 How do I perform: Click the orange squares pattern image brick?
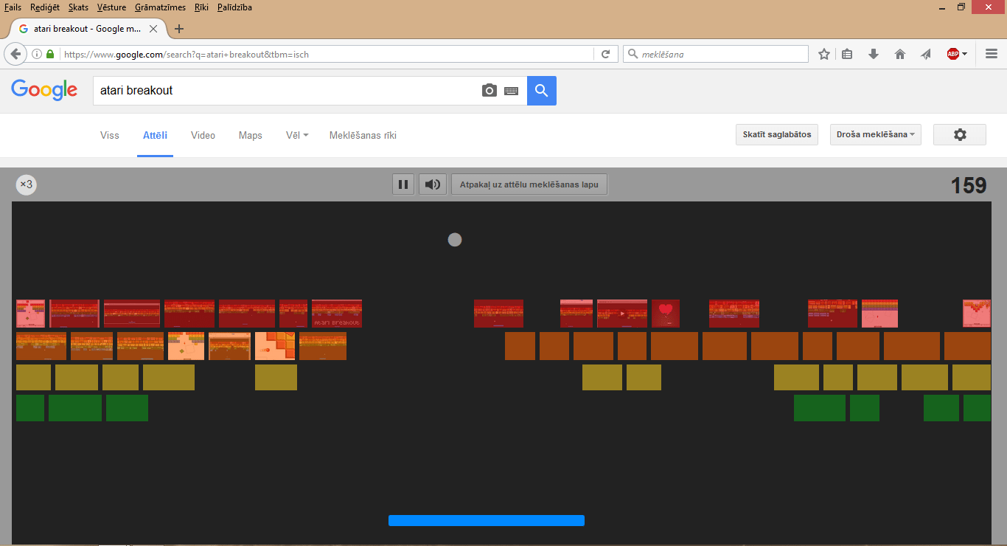pos(275,346)
